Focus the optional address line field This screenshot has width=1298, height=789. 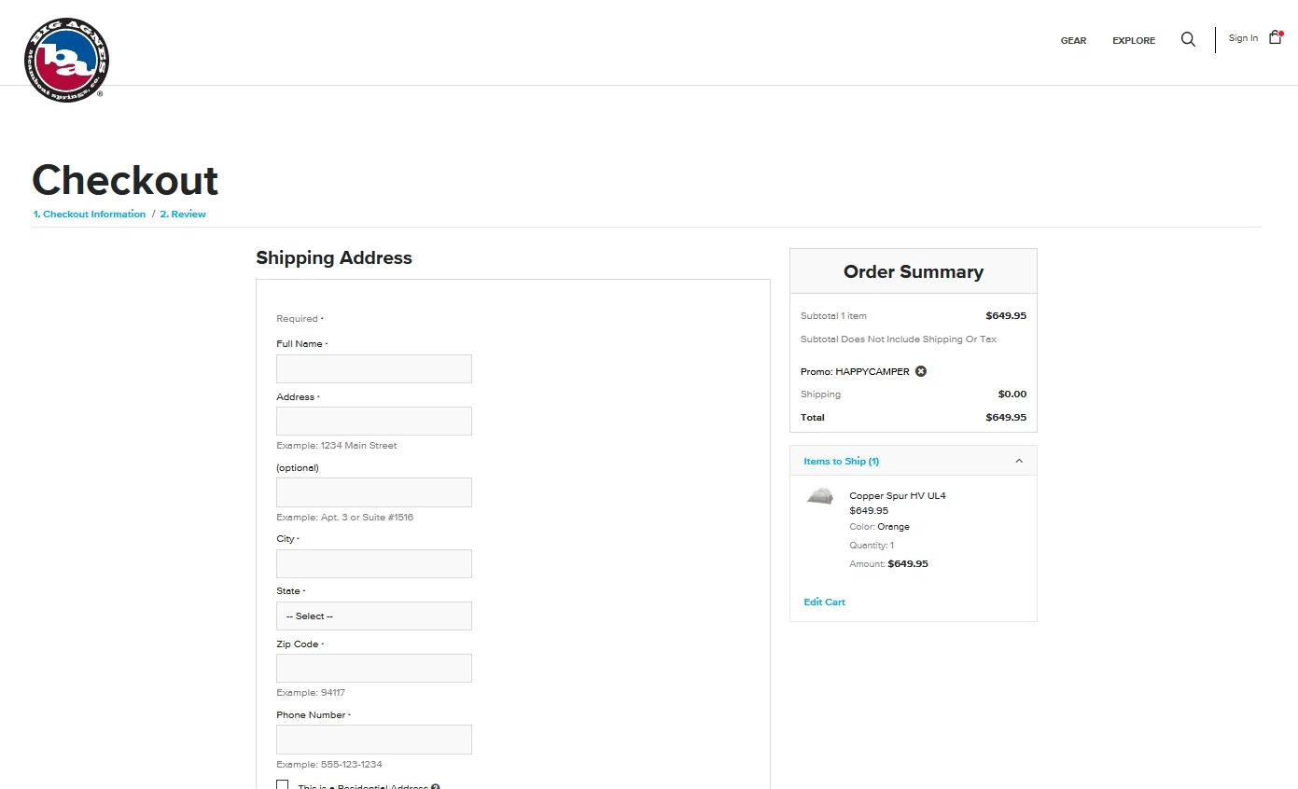pyautogui.click(x=374, y=492)
